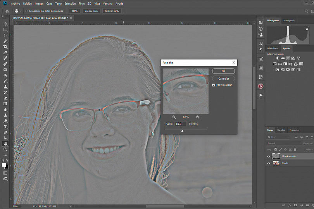The image size is (314, 209).
Task: Confirm Paso alto with OK
Action: pos(224,71)
